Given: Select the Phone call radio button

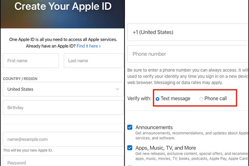Looking at the screenshot, I should pos(201,99).
